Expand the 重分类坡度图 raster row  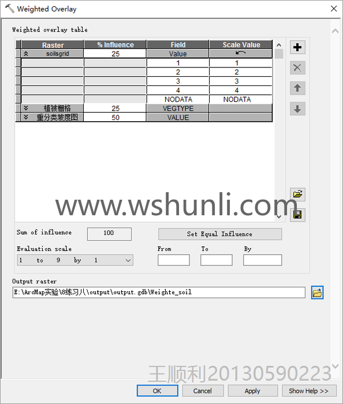26,117
